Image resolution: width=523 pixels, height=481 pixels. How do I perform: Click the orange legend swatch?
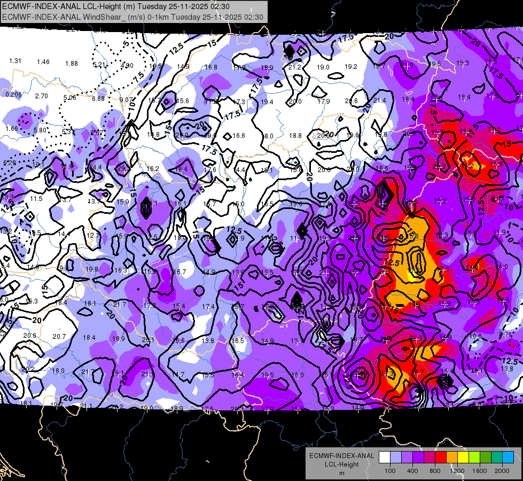[x=452, y=457]
